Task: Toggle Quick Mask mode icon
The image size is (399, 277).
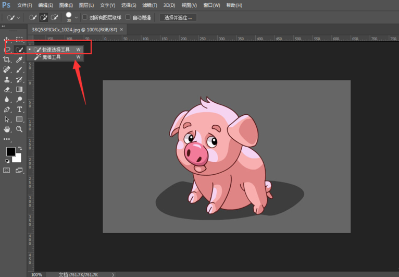Action: [x=7, y=170]
